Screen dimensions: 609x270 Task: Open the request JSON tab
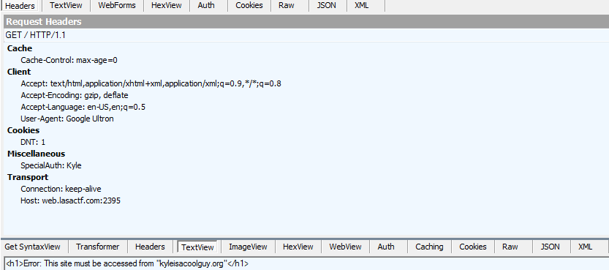tap(326, 5)
